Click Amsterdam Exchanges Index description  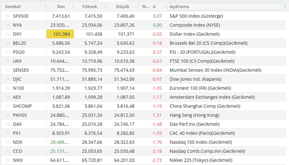coord(212,97)
